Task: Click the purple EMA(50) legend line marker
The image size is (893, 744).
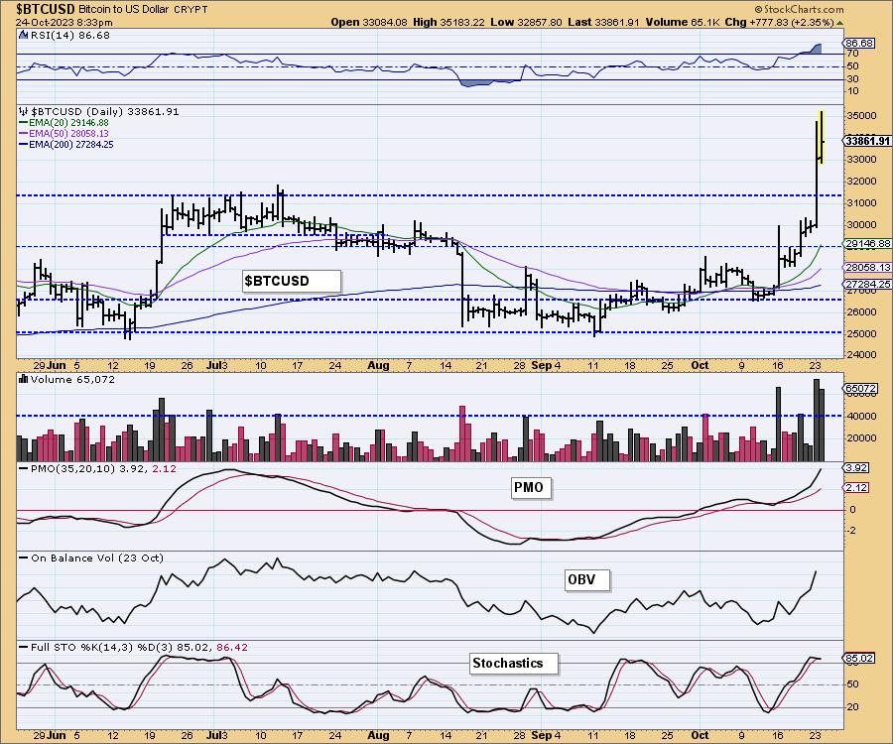Action: 24,133
